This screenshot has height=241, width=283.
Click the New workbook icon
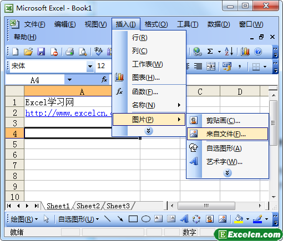point(15,52)
